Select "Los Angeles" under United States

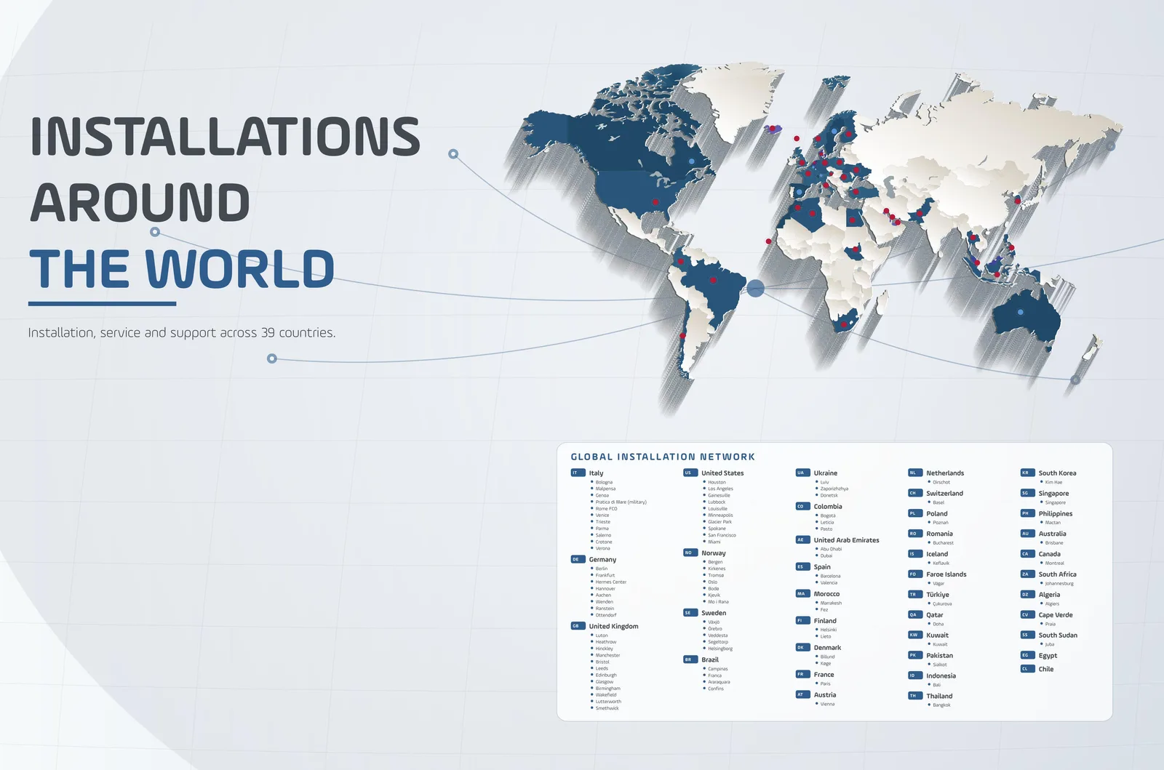pyautogui.click(x=720, y=489)
